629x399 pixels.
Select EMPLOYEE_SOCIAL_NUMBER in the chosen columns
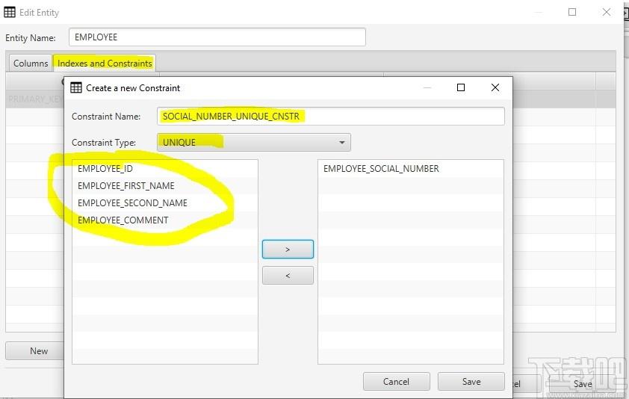pyautogui.click(x=411, y=169)
